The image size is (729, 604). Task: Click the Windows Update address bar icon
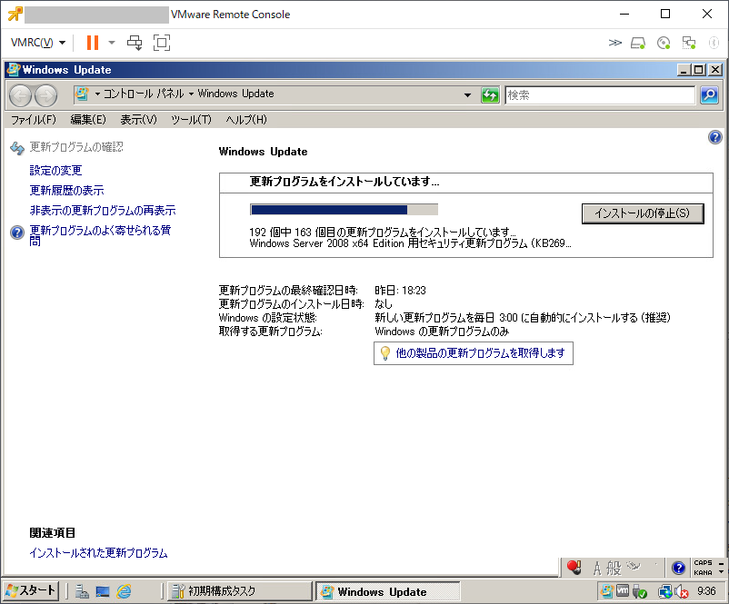pyautogui.click(x=83, y=94)
